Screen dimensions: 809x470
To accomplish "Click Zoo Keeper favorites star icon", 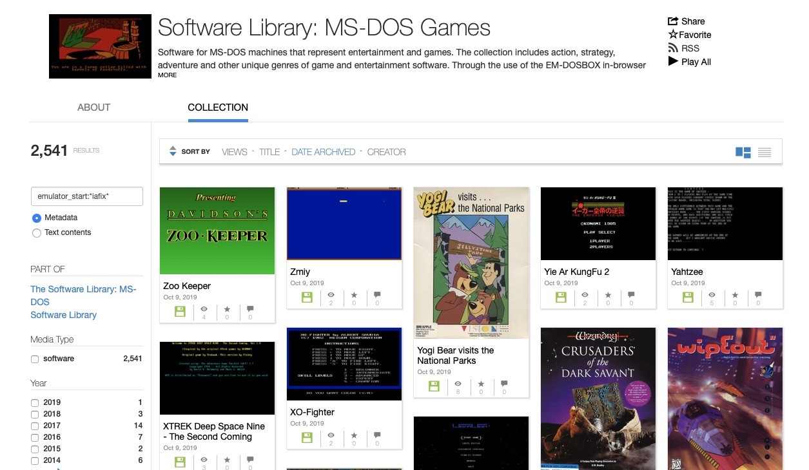I will pos(227,309).
